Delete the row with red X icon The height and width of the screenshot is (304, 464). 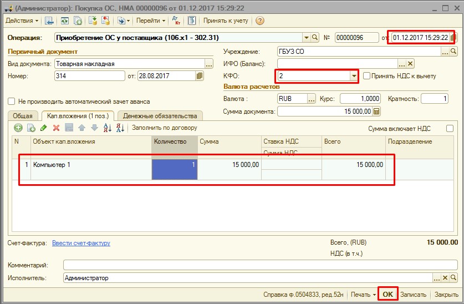pyautogui.click(x=56, y=128)
